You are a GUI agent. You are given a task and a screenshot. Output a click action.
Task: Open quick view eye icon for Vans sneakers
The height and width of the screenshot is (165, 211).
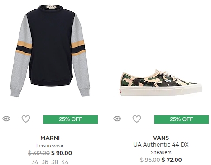tap(117, 119)
